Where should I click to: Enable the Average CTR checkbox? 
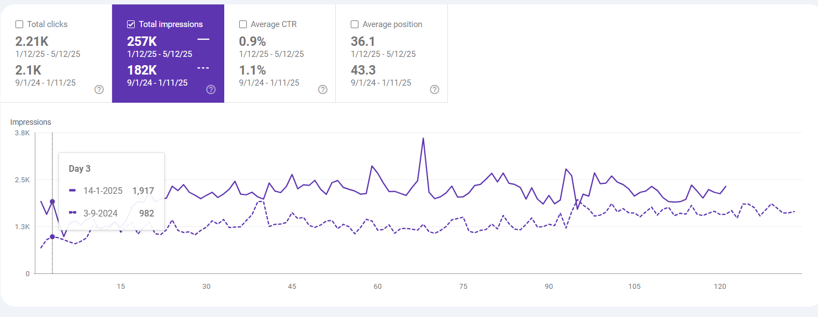243,24
